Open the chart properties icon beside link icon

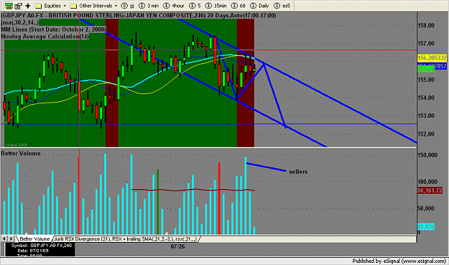(x=19, y=6)
